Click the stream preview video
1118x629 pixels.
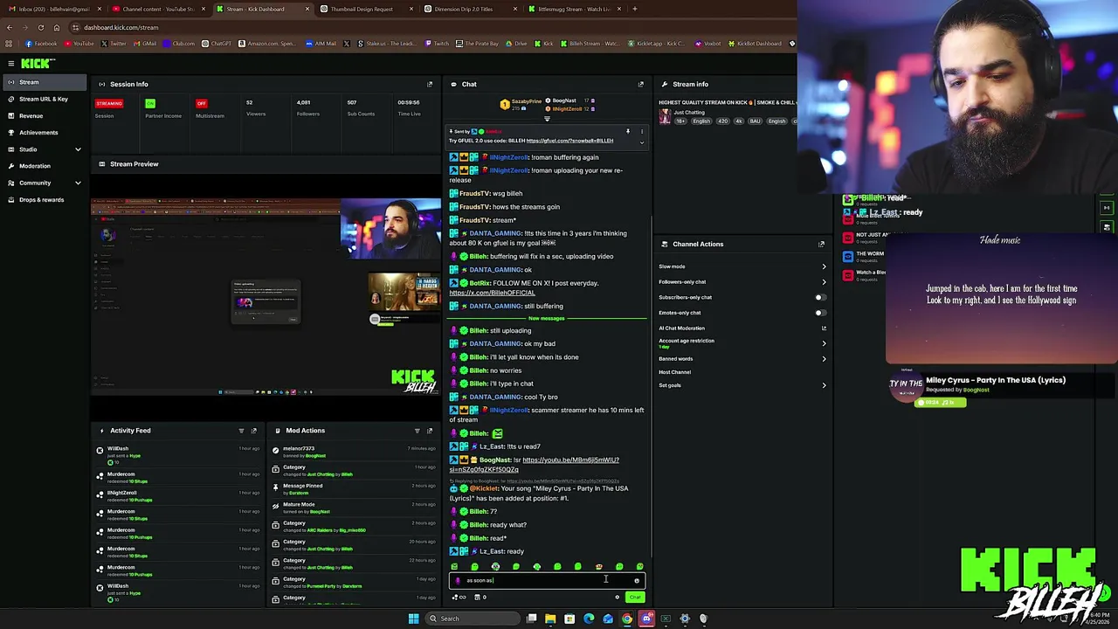point(266,297)
